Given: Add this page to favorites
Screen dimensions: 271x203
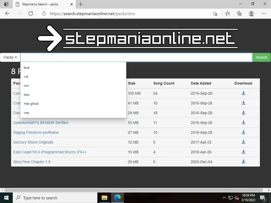Looking at the screenshot, I should [215, 13].
